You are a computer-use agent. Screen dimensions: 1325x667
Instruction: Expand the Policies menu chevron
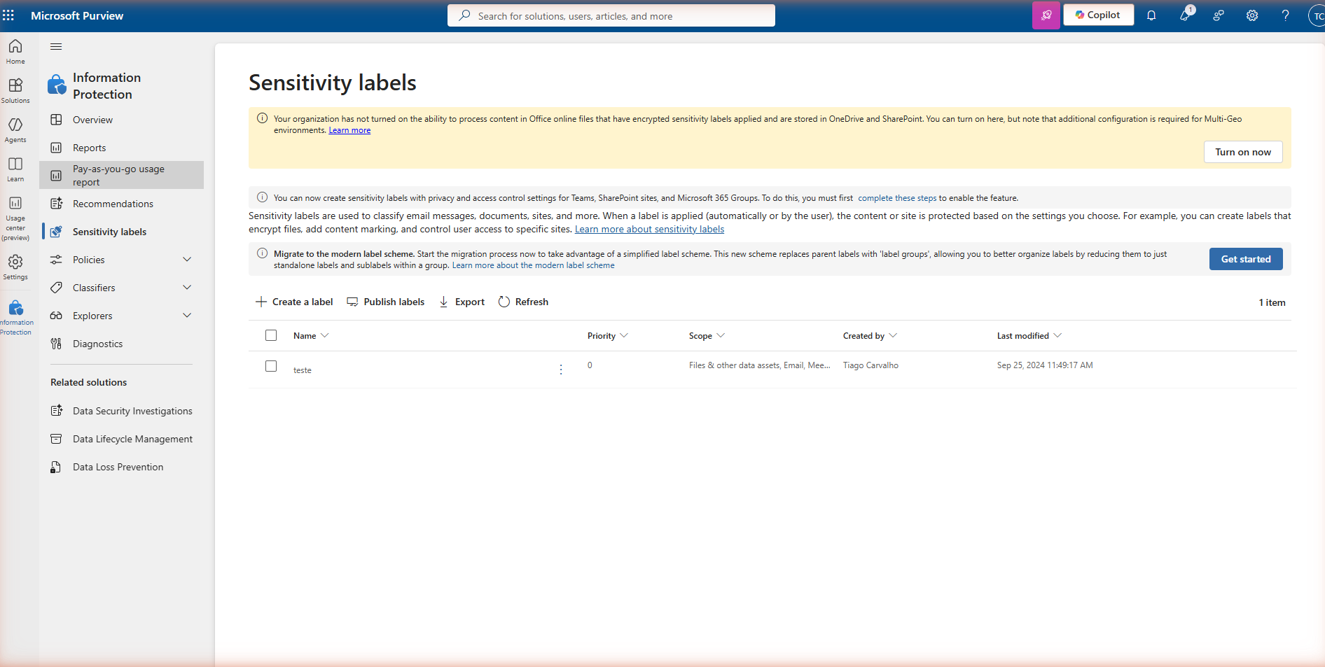point(187,260)
